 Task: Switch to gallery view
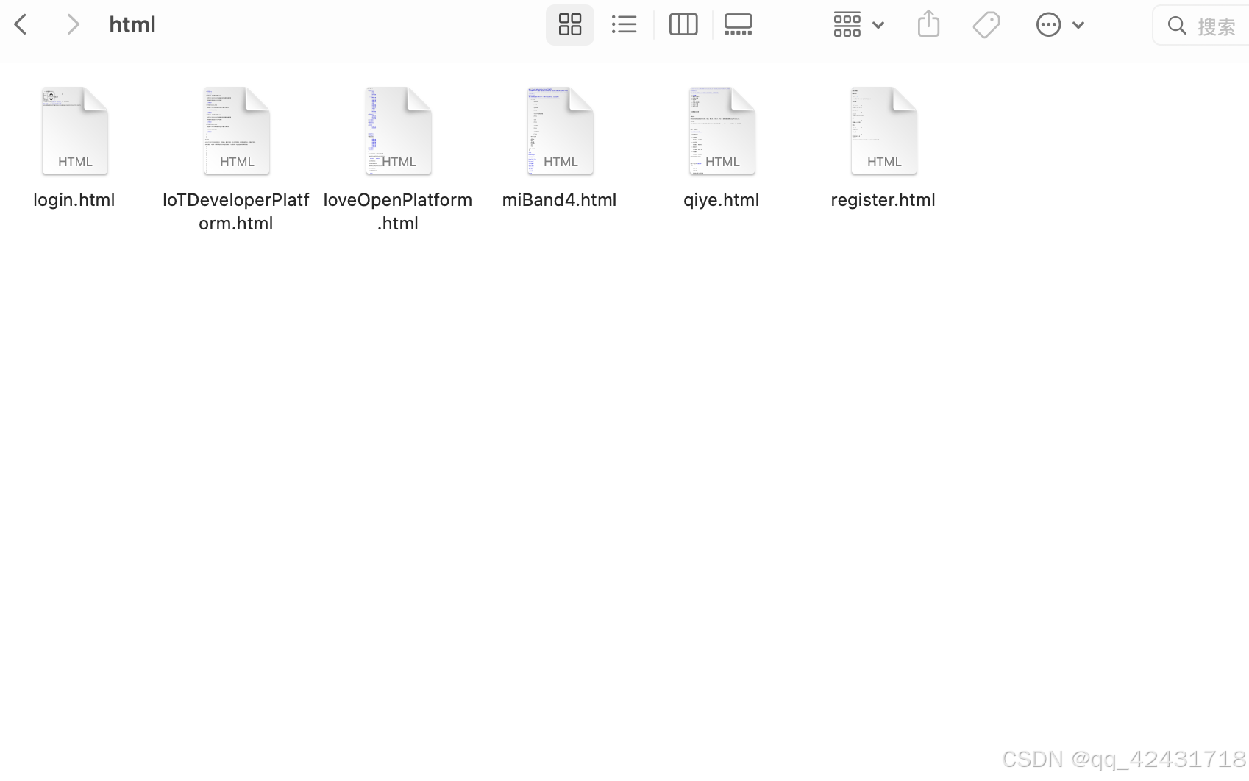pos(739,25)
